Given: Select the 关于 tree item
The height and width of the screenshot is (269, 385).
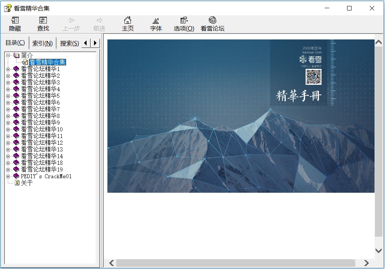Looking at the screenshot, I should [27, 183].
